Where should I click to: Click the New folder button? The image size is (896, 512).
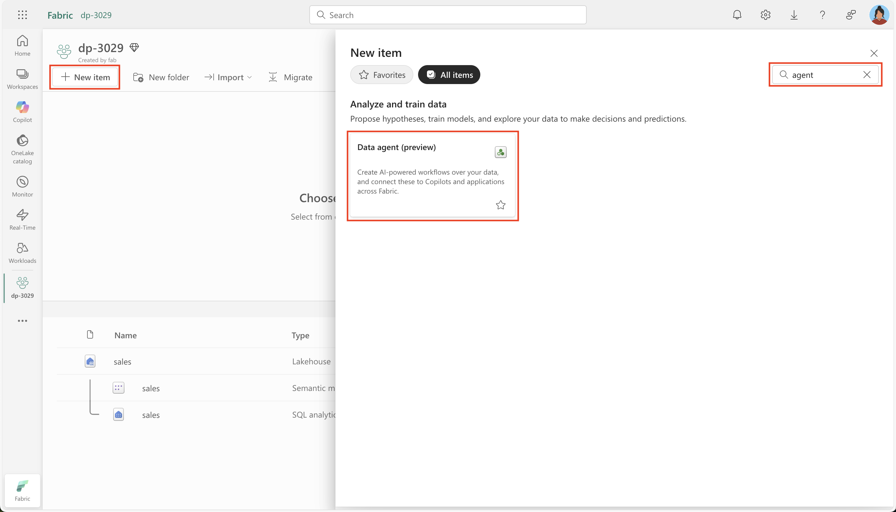[x=161, y=77]
